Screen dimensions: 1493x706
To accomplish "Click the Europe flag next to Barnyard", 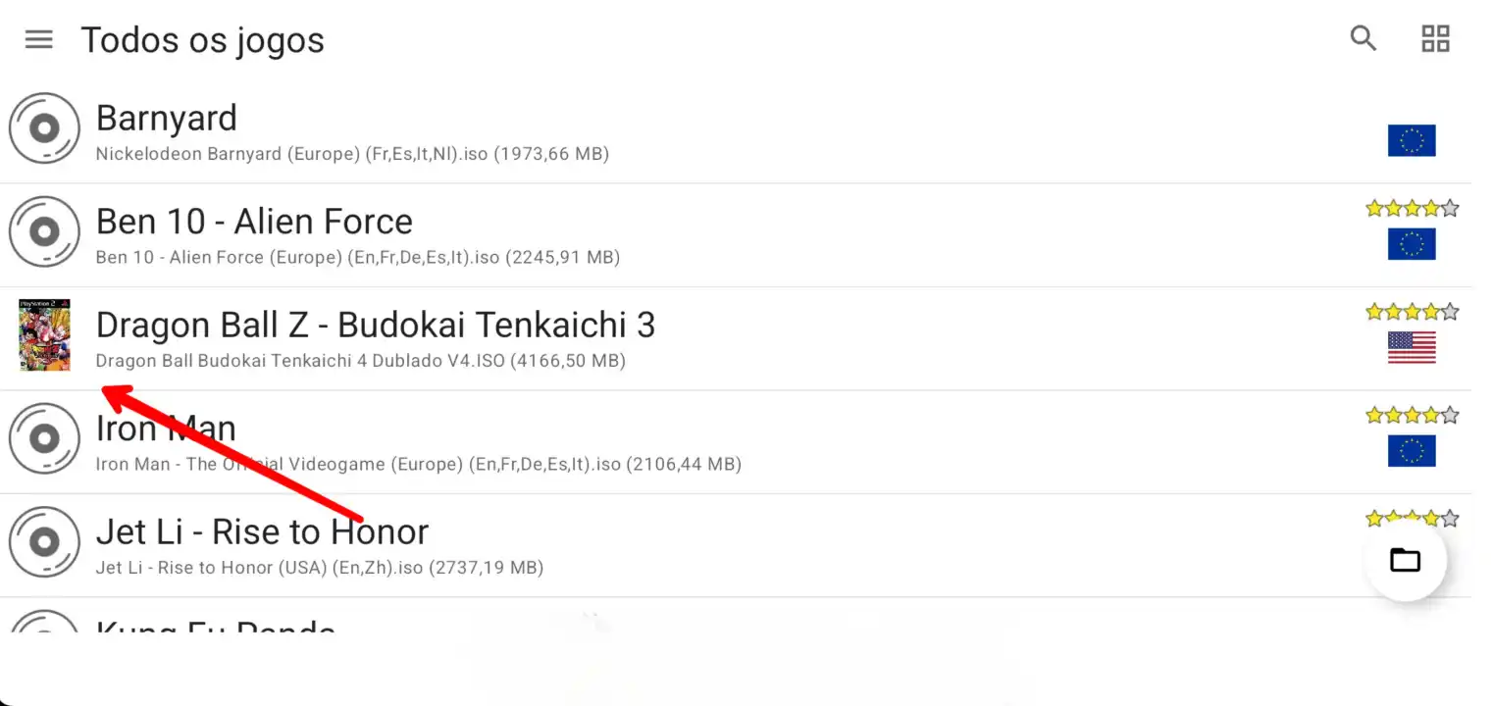I will point(1412,140).
